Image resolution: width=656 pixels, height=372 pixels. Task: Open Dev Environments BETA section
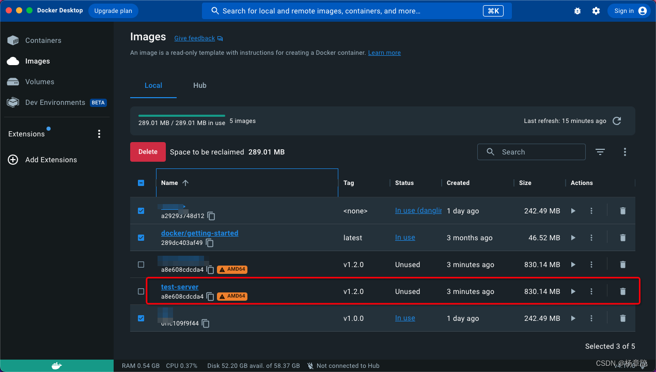56,102
